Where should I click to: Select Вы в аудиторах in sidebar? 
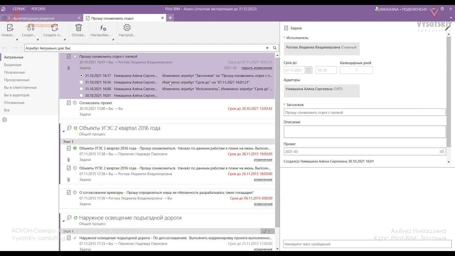pos(17,95)
